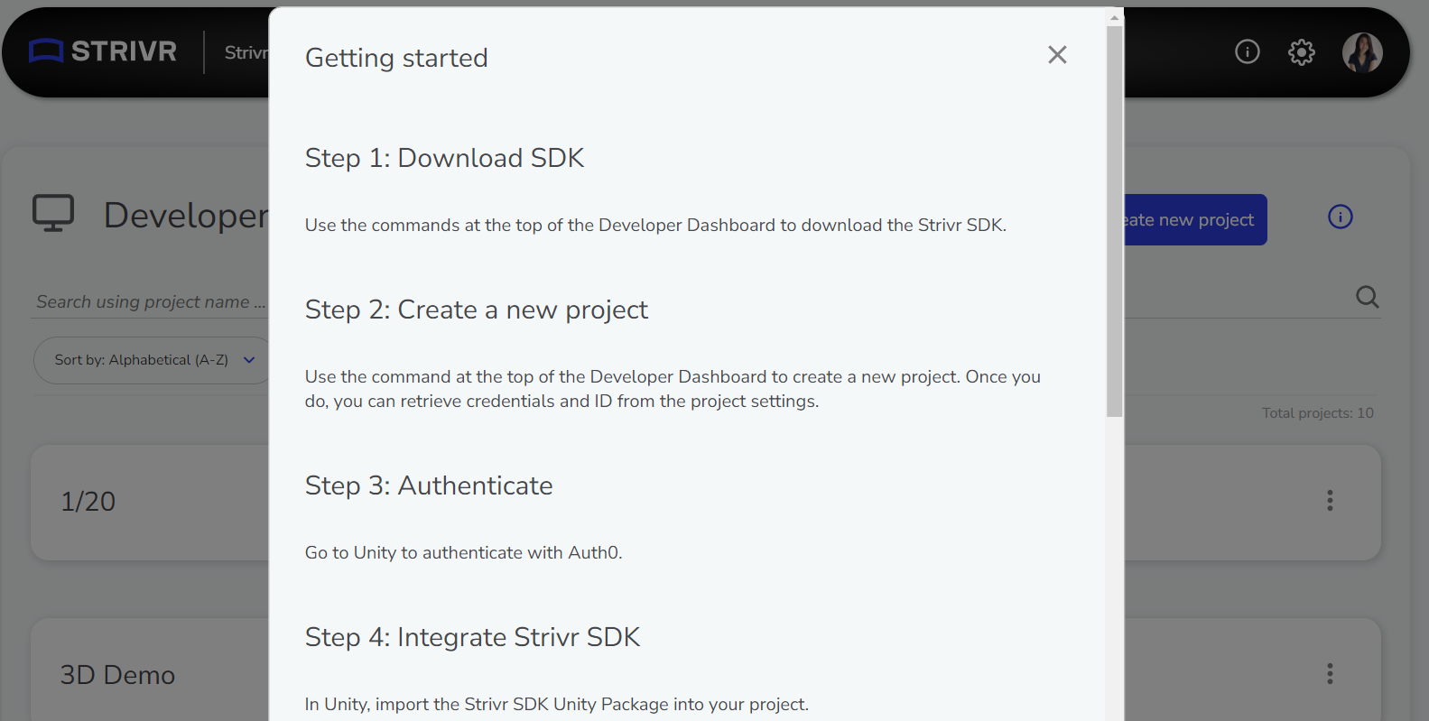1429x721 pixels.
Task: Click the Developer dashboard monitor icon
Action: [53, 214]
